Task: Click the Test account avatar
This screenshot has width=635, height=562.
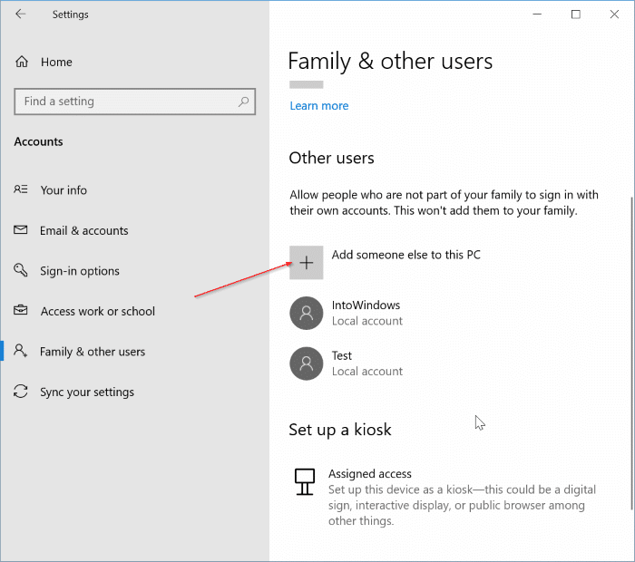Action: point(307,363)
